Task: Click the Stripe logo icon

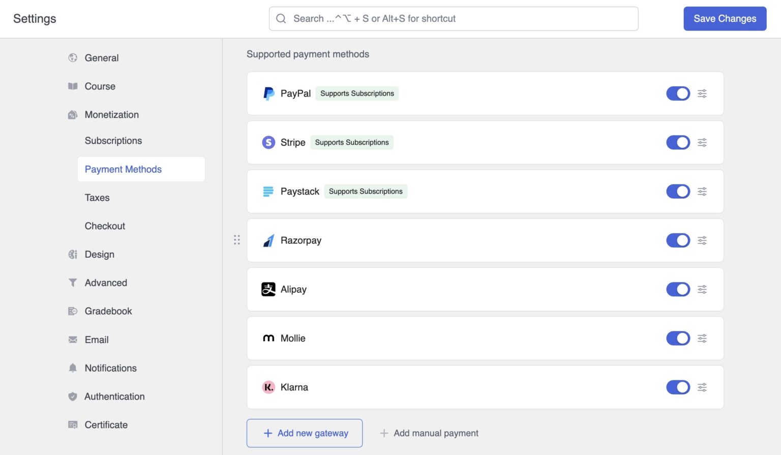Action: click(x=268, y=142)
